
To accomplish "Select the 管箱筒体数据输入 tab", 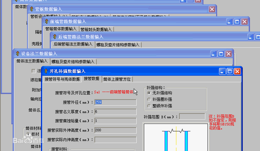I will coord(61,29).
